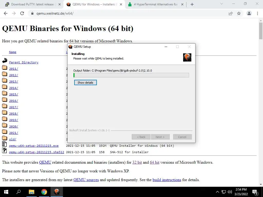This screenshot has width=263, height=197.
Task: Open the 2011/ folder link
Action: tap(14, 69)
